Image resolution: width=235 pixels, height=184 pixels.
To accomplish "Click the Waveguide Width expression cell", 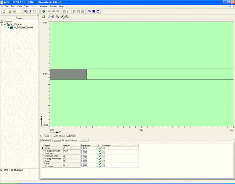I will 89,151.
